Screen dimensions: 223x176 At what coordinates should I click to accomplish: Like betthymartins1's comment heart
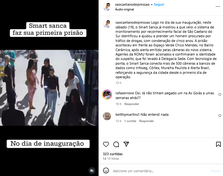(x=220, y=116)
